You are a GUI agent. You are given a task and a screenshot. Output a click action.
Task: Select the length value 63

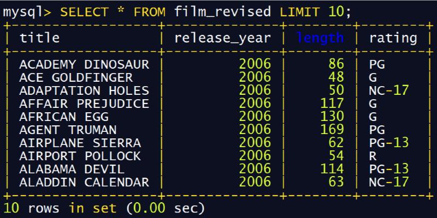[x=336, y=182]
